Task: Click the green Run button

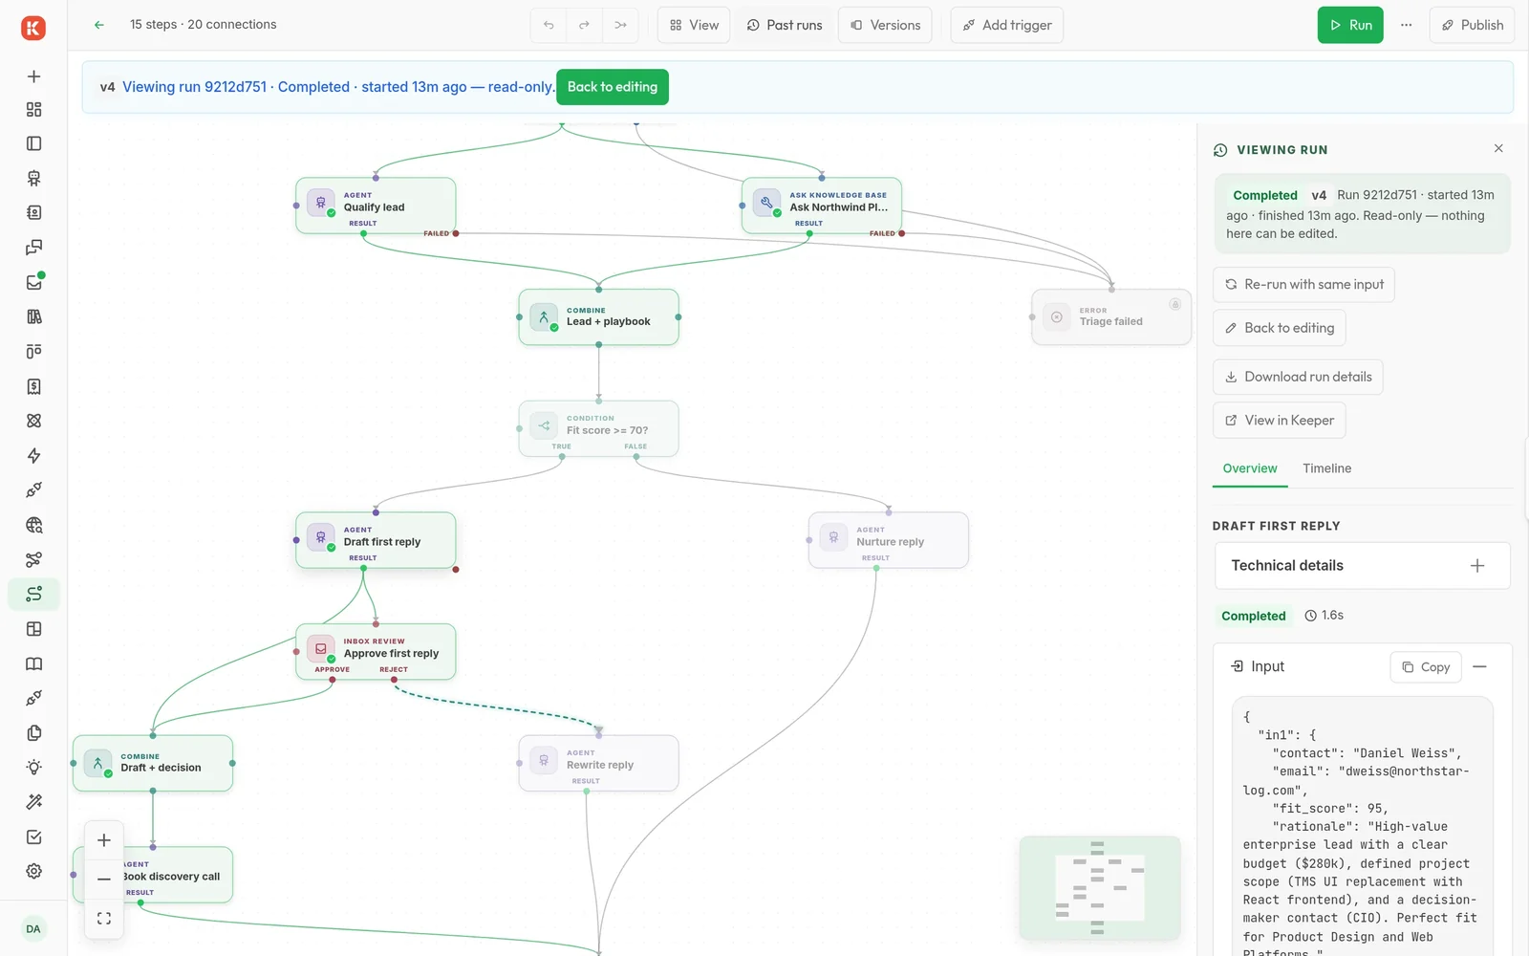Action: (1350, 25)
